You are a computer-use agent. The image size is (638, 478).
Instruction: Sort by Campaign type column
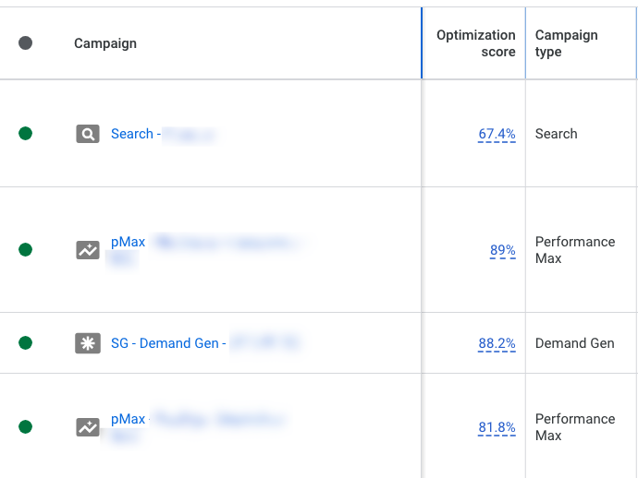pos(566,43)
